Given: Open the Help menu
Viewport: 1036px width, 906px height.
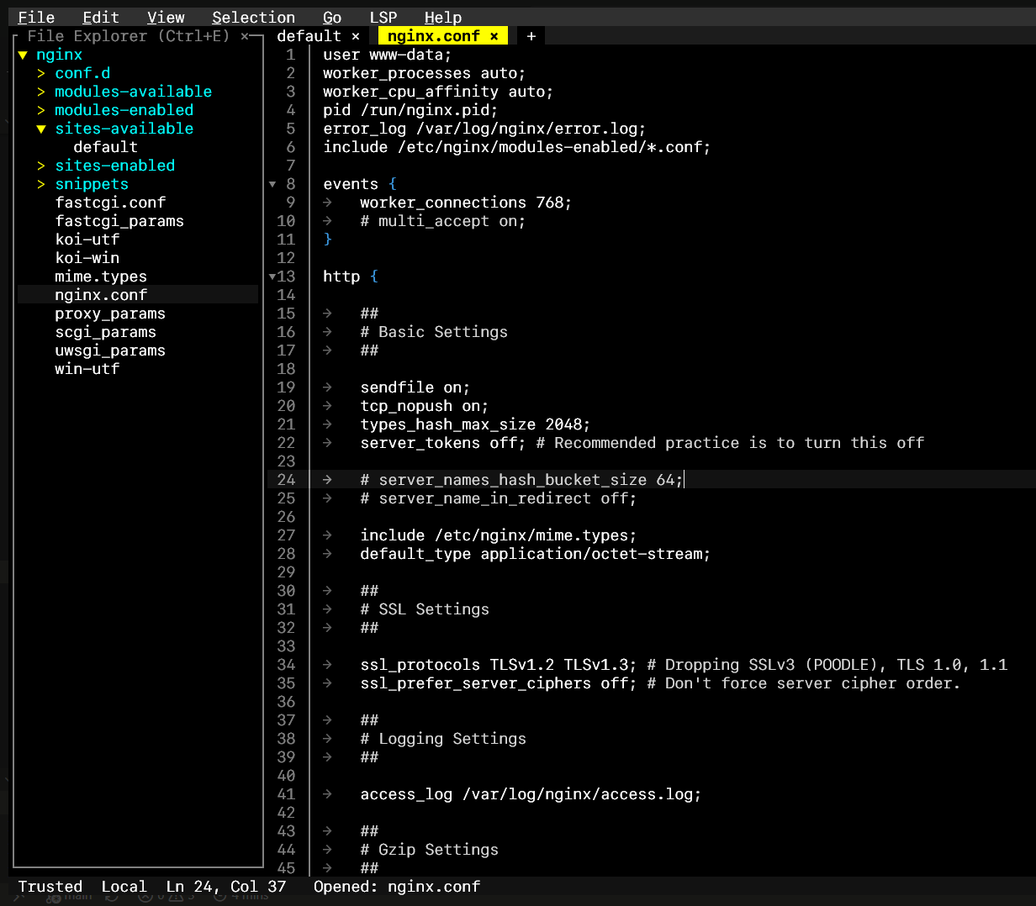Looking at the screenshot, I should point(442,18).
